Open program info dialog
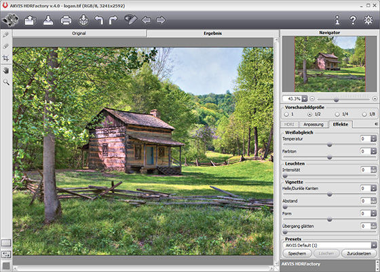This screenshot has height=272, width=380. [337, 20]
